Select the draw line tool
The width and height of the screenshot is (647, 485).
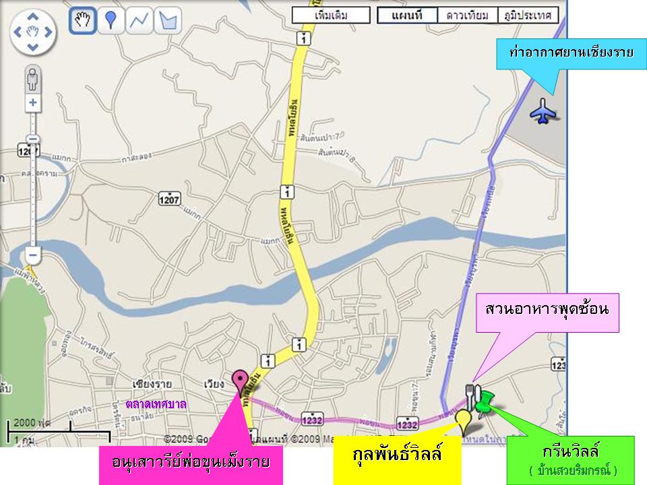click(139, 20)
